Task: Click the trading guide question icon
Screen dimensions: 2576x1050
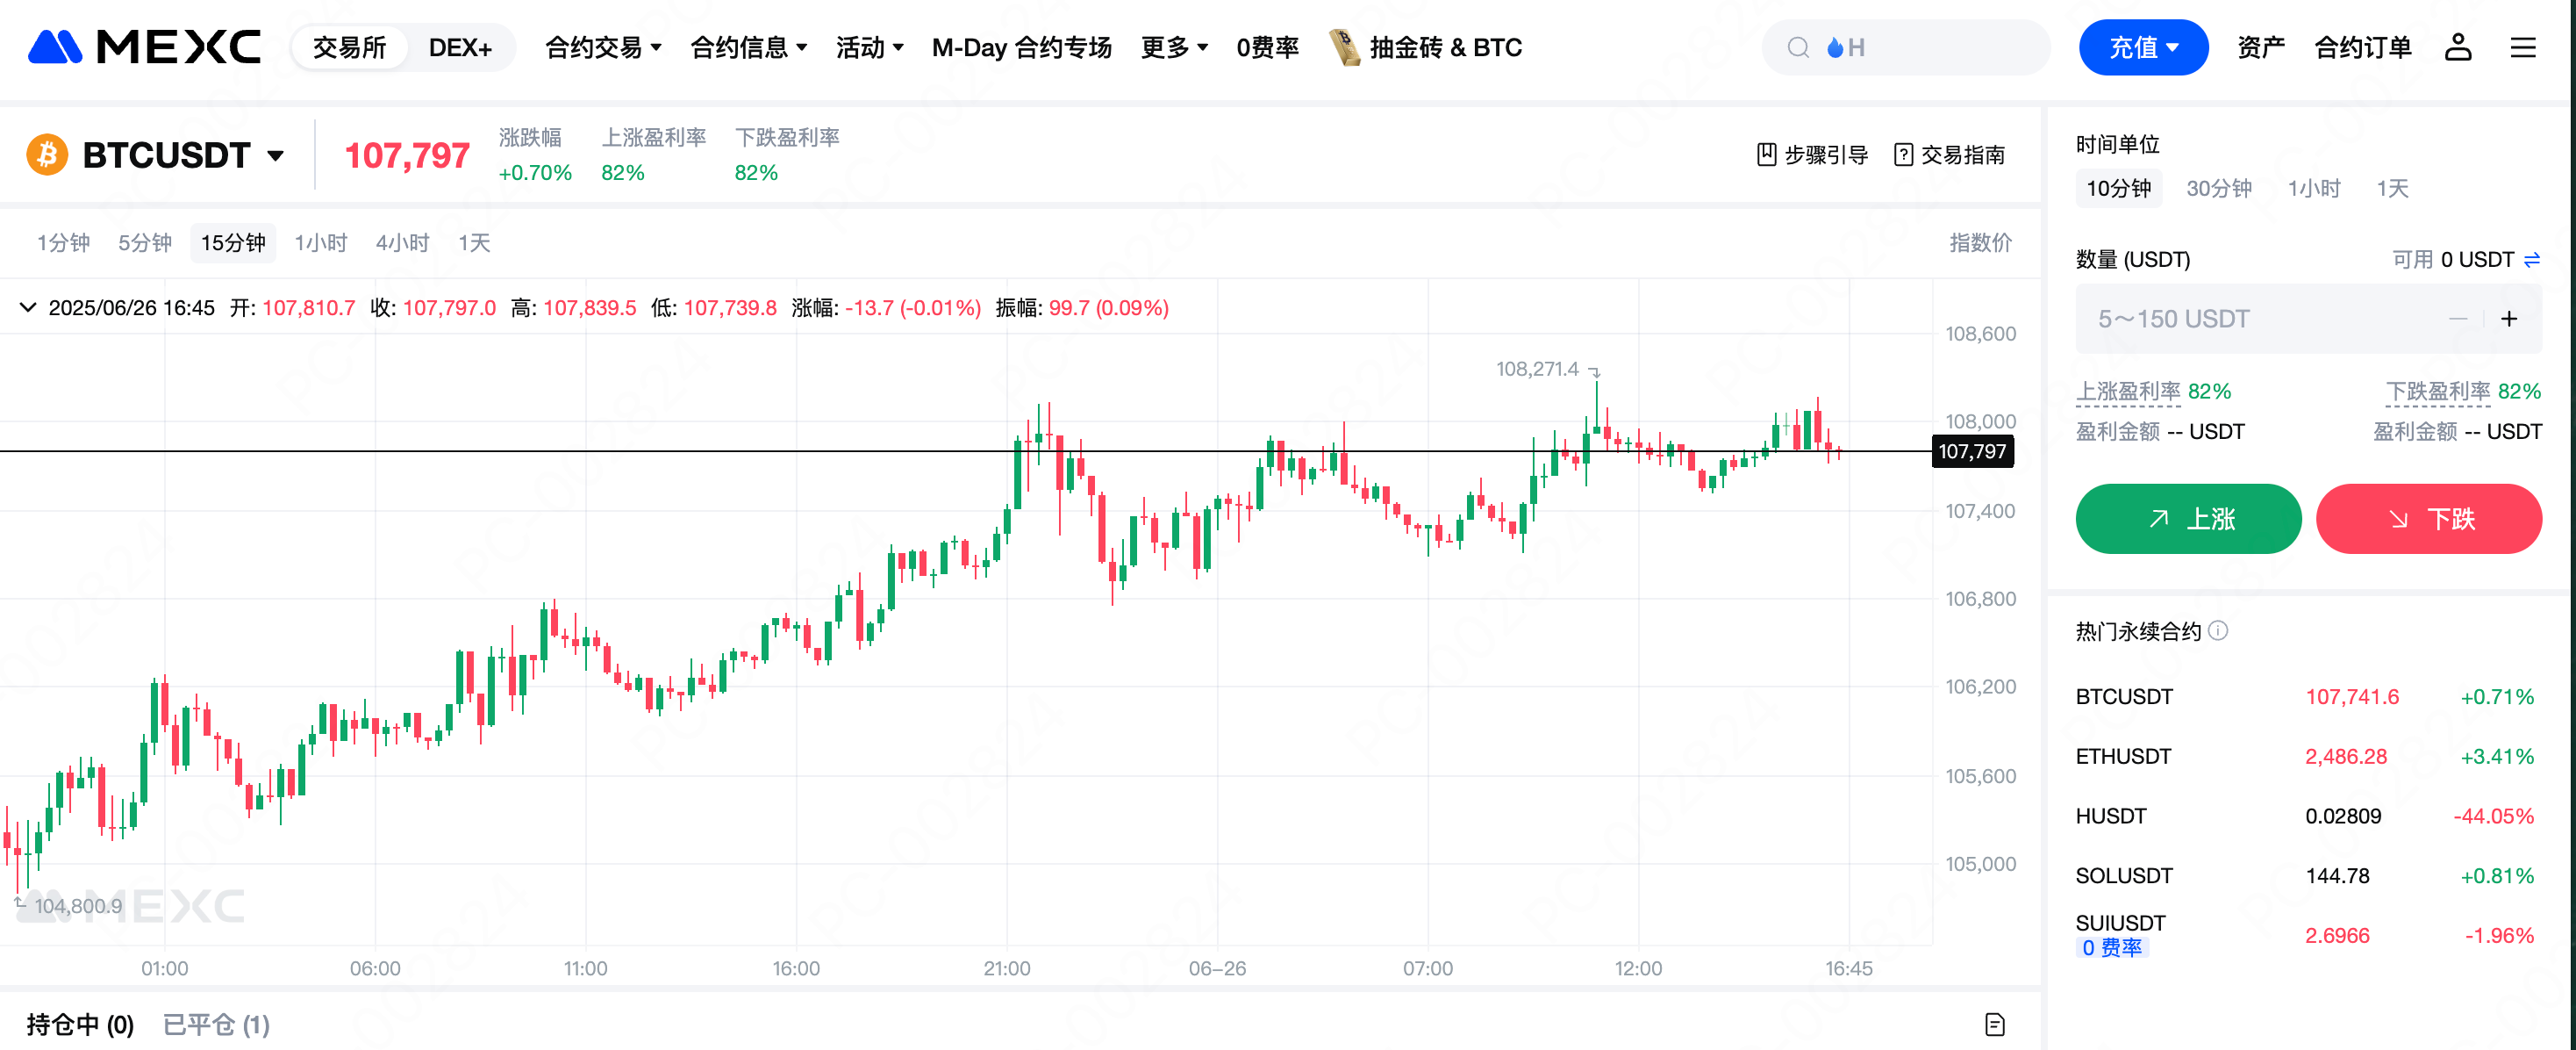Action: point(1904,155)
